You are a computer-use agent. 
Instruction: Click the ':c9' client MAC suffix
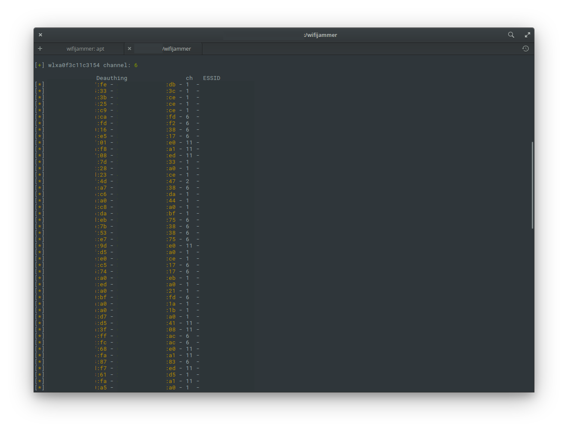point(102,110)
